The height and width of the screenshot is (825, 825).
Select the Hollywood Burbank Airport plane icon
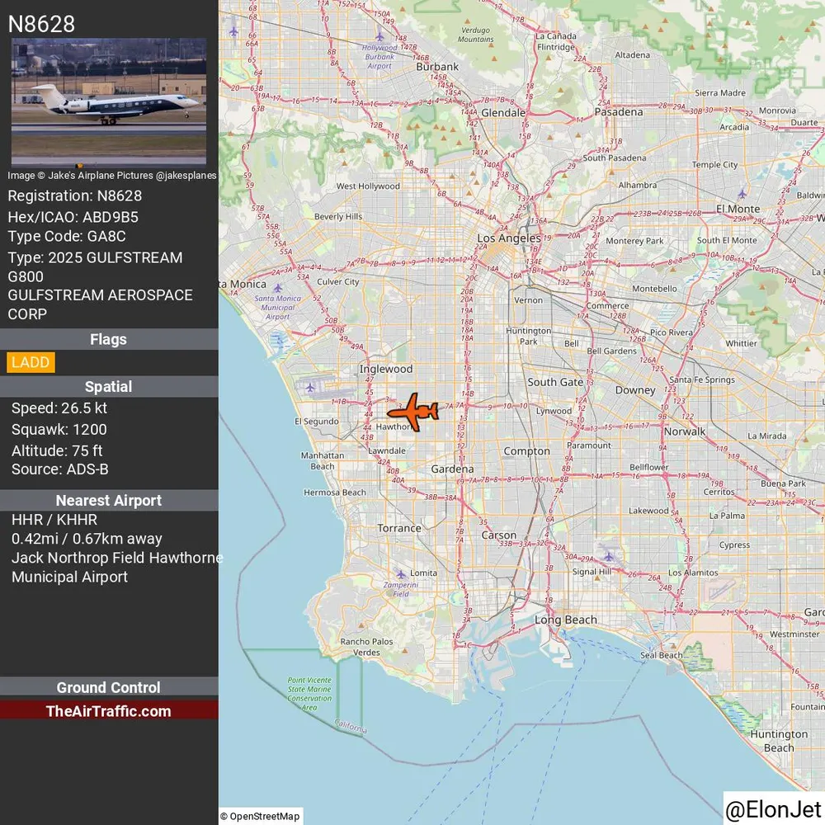point(379,36)
